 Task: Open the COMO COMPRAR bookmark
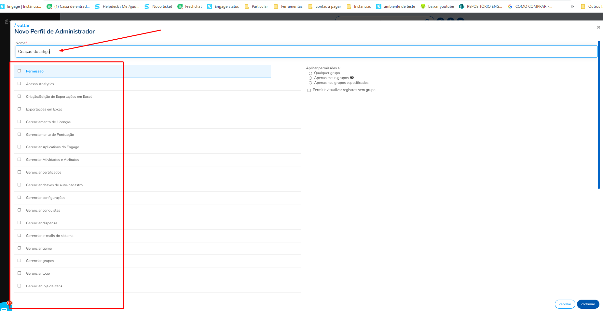(530, 6)
